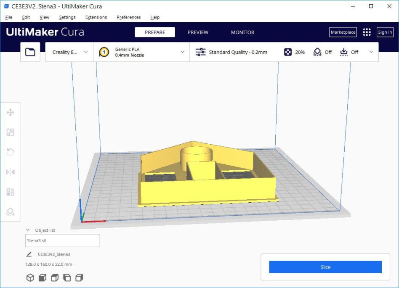Screen dimensions: 399x288
Task: Click the print settings sliders icon
Action: [x=200, y=52]
